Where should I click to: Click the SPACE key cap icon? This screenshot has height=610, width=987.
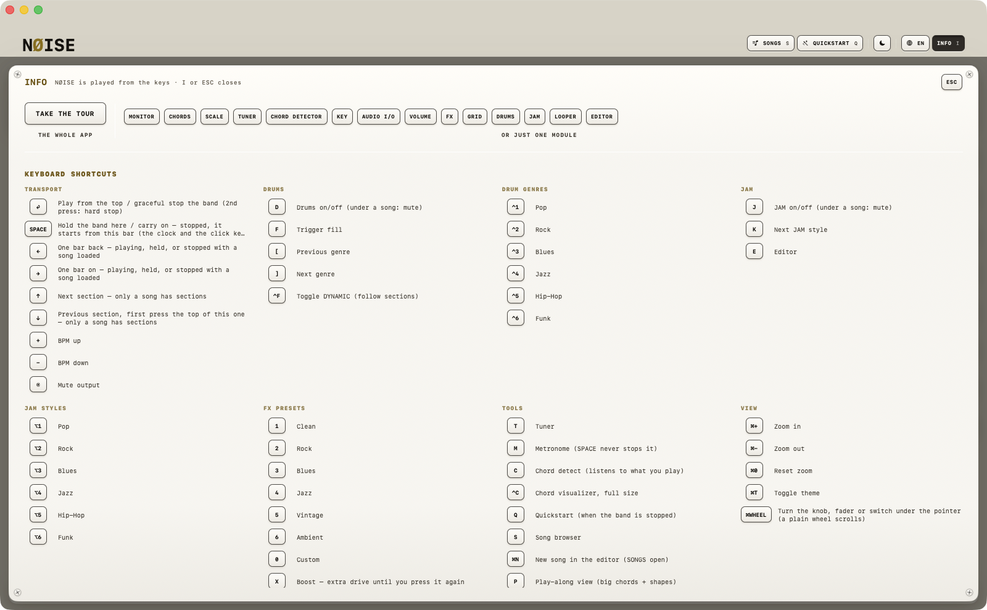(38, 229)
